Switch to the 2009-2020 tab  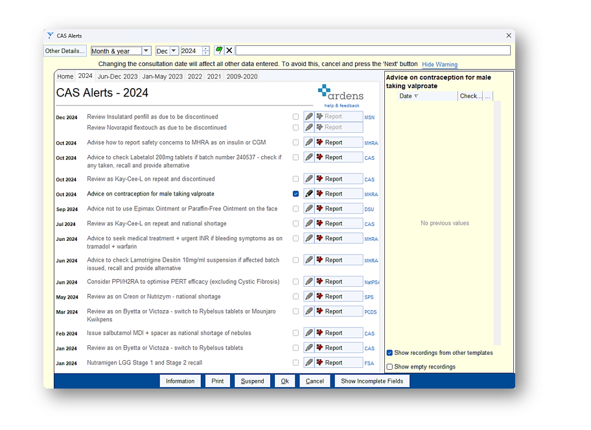(242, 76)
